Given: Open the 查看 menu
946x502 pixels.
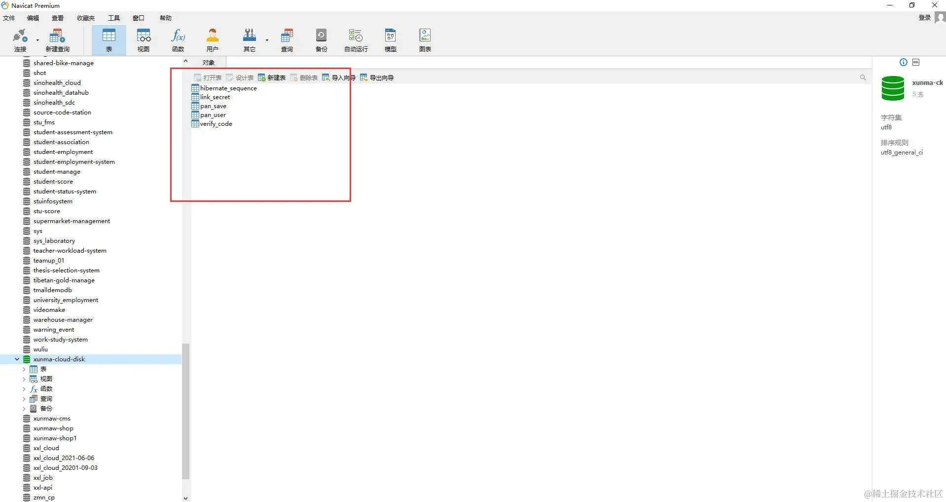Looking at the screenshot, I should tap(58, 18).
